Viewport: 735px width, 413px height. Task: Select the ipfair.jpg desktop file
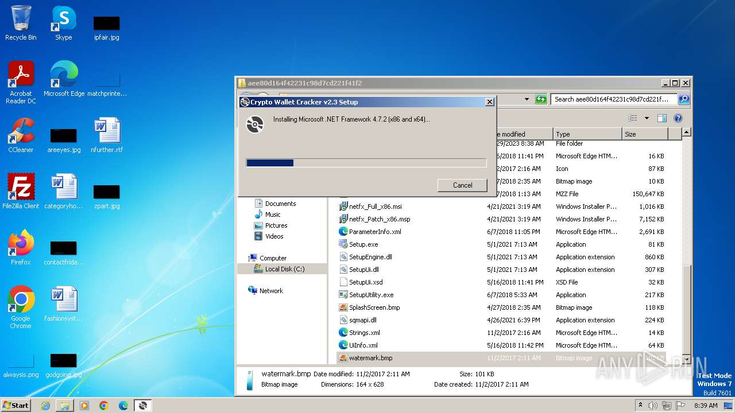click(107, 28)
